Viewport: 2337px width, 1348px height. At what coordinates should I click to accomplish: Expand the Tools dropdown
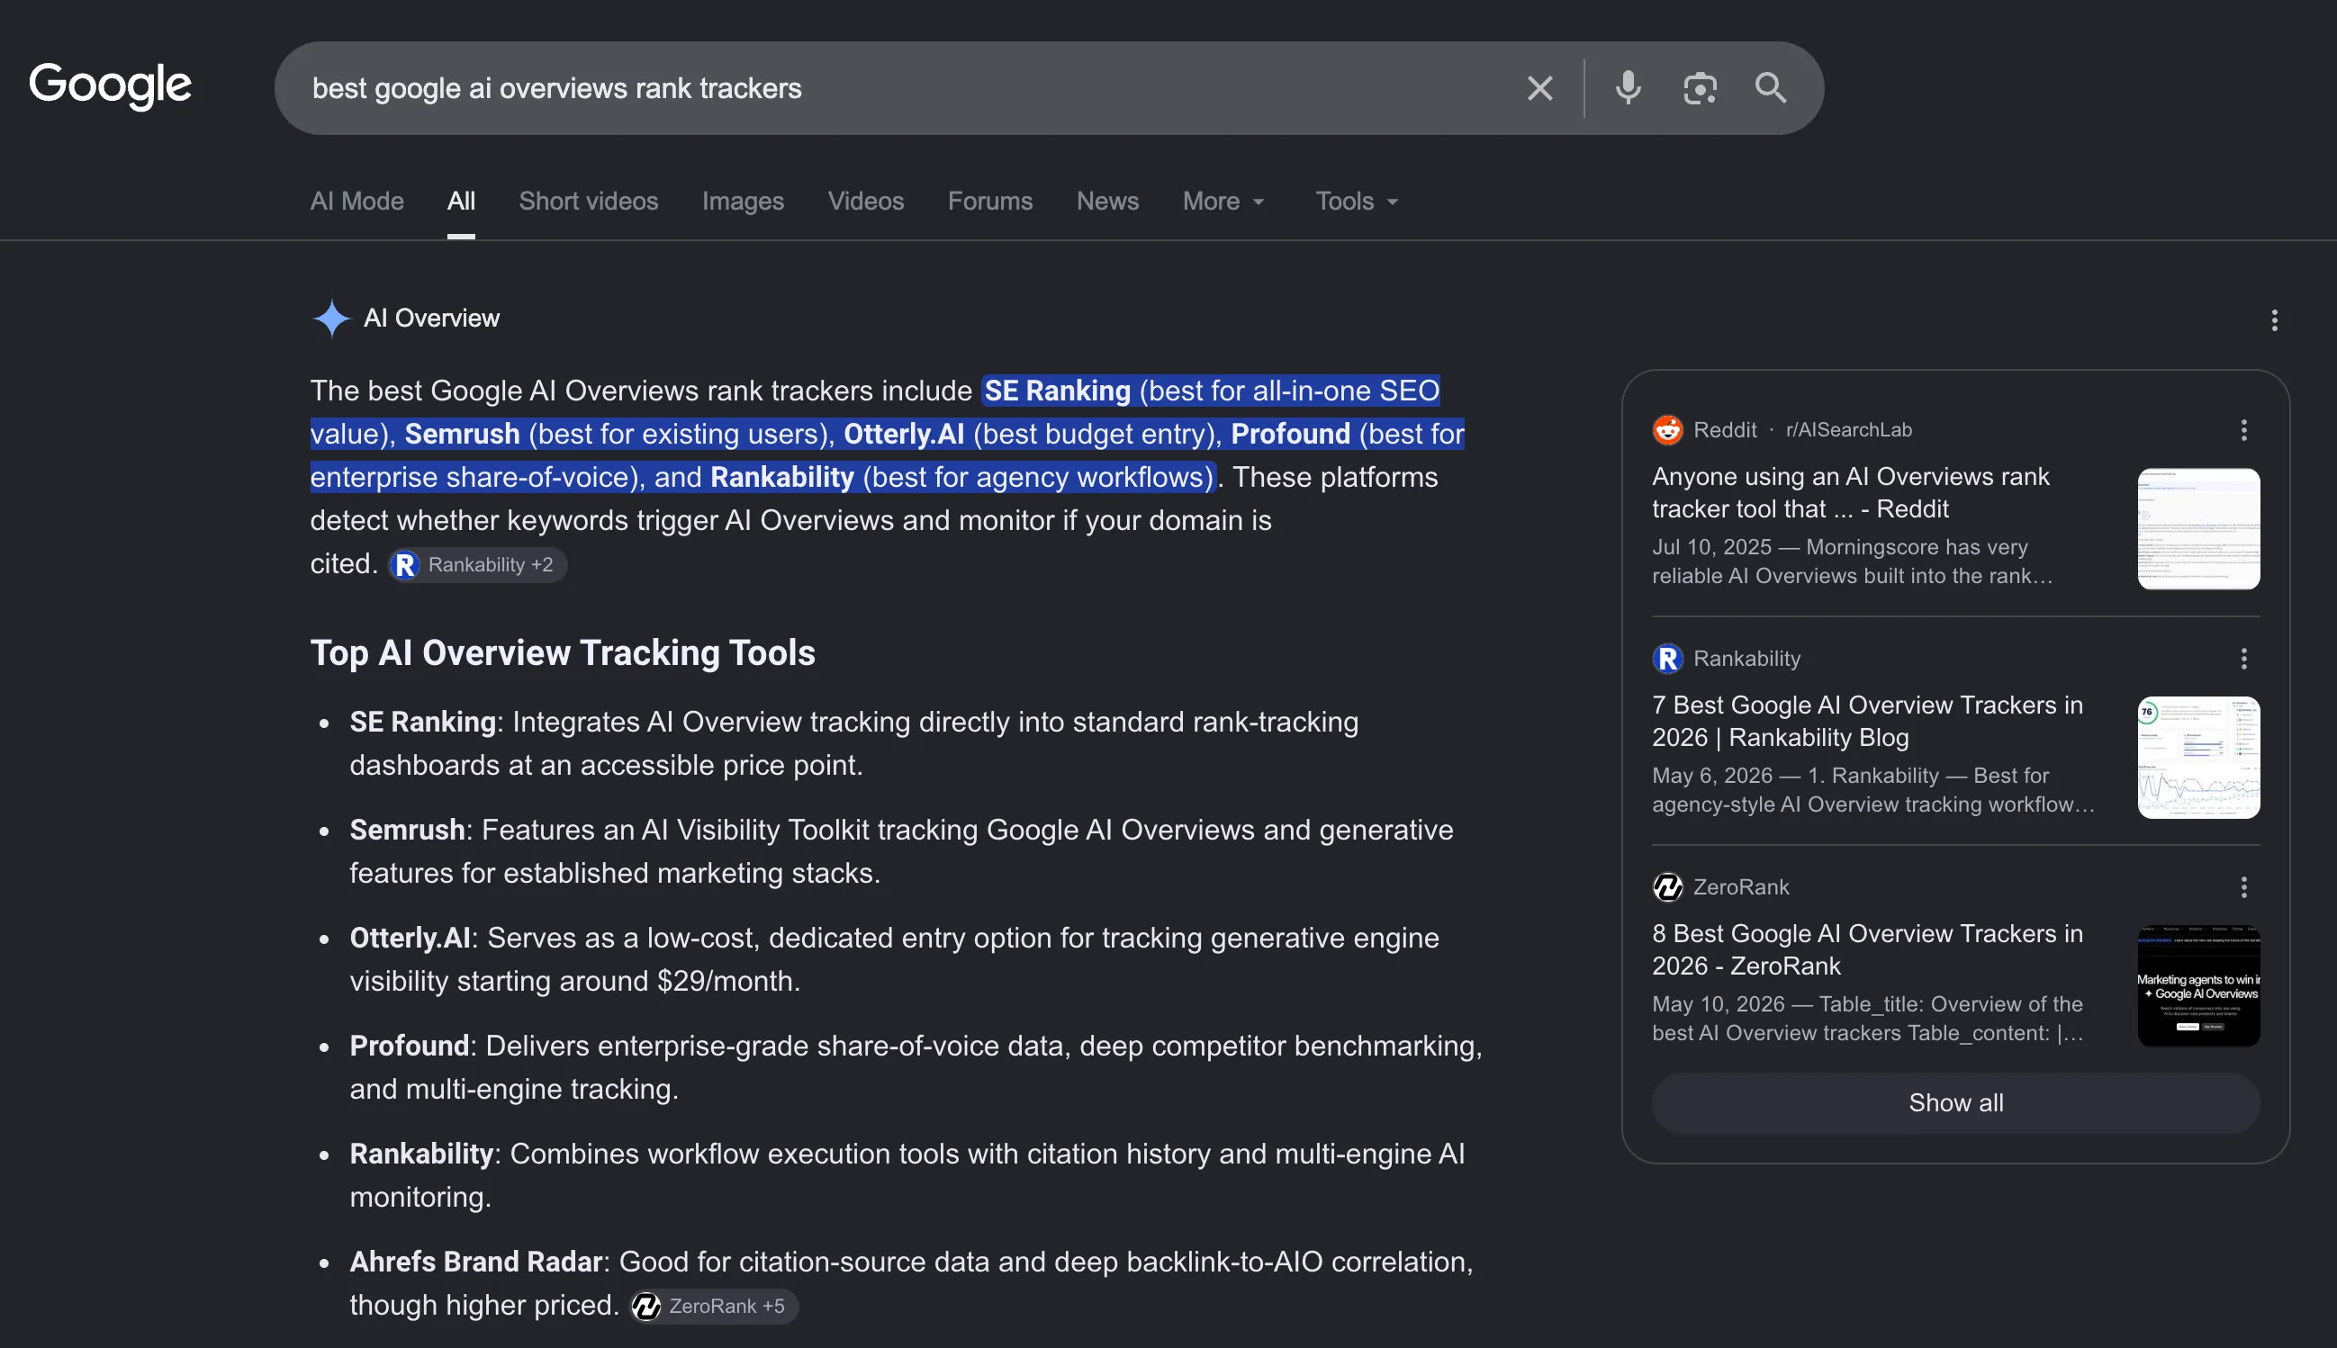[1357, 201]
